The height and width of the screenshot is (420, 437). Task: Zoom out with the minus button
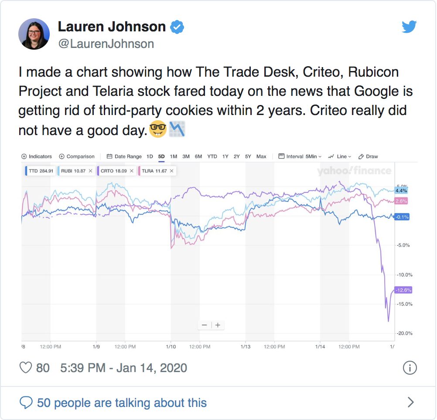[204, 325]
